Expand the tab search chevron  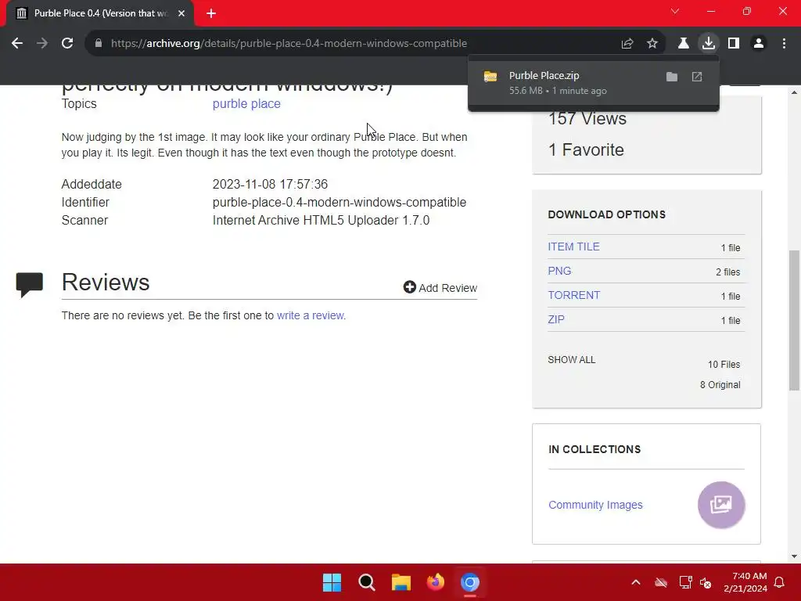point(675,11)
